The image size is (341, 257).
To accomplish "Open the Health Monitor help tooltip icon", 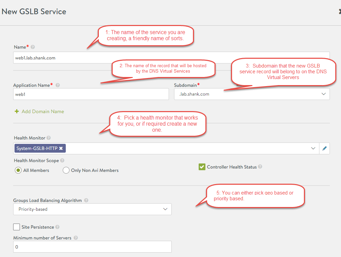I will pos(49,138).
